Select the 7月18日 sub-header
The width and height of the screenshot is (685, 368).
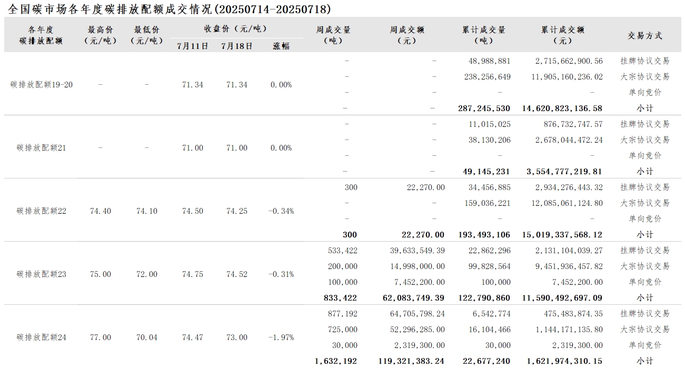click(236, 46)
